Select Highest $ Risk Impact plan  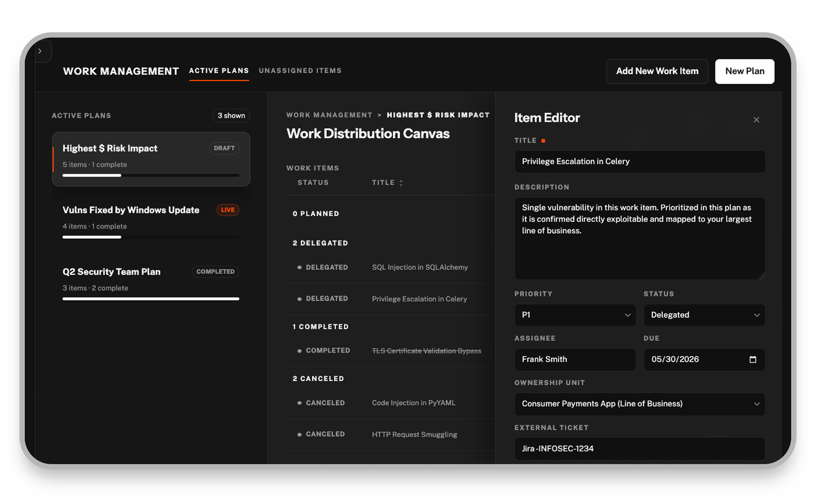[151, 159]
